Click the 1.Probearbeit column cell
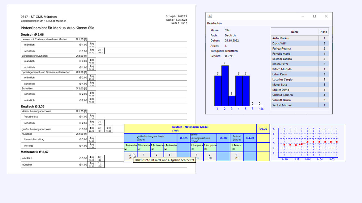The width and height of the screenshot is (362, 203). (x=131, y=147)
